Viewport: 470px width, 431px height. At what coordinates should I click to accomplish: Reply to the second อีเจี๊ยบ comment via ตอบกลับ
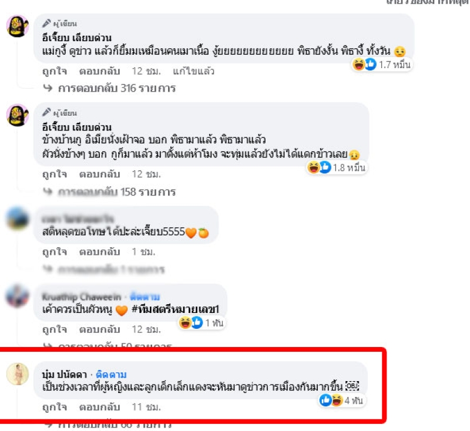tap(99, 174)
